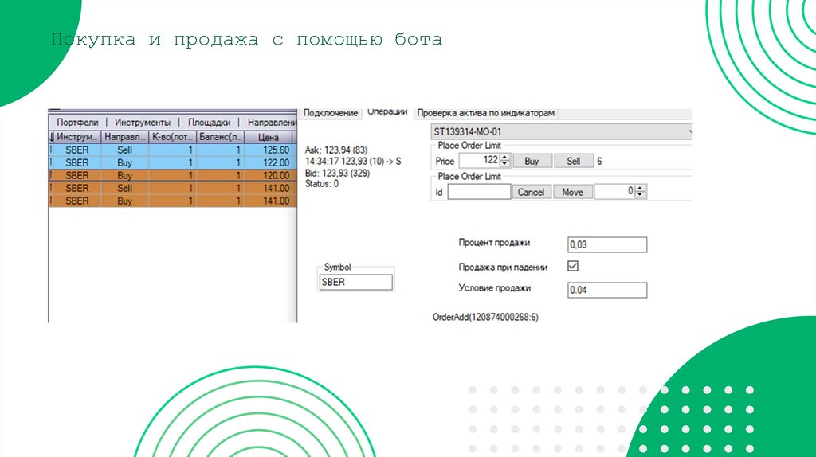Viewport: 816px width, 457px height.
Task: Open Проверка актива по индикаторам tab
Action: click(485, 114)
